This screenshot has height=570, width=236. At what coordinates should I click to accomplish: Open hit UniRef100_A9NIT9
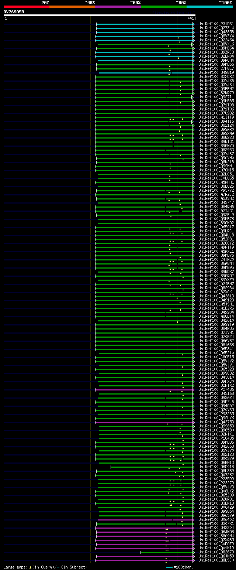216,247
